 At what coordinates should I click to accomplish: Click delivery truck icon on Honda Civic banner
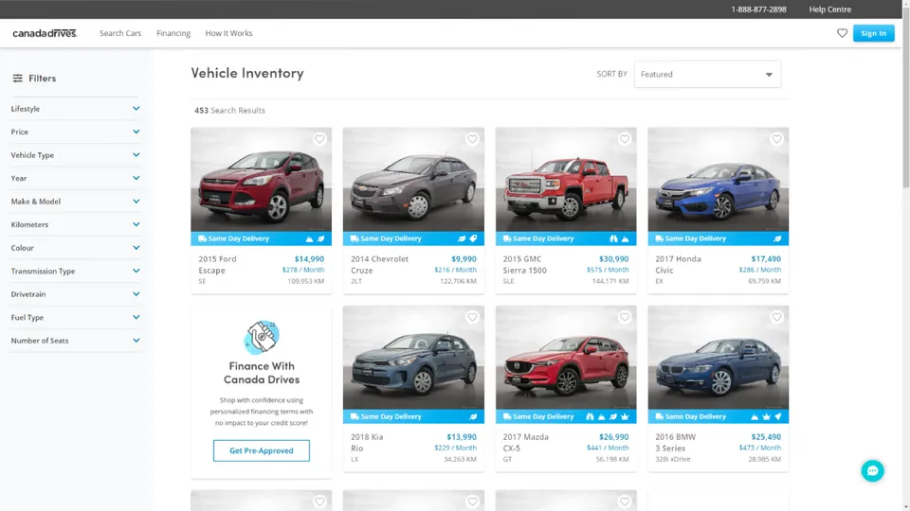tap(660, 238)
